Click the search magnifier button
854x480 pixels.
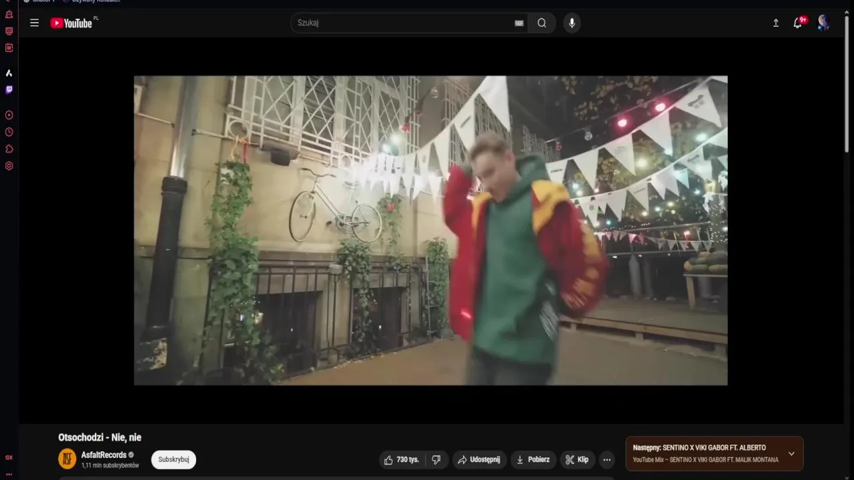point(542,23)
